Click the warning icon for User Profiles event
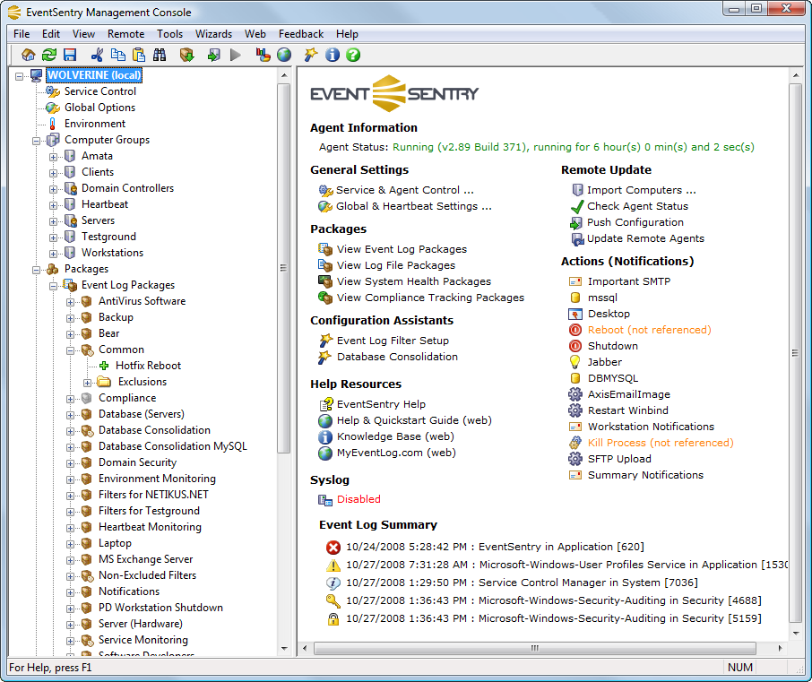This screenshot has height=682, width=812. [x=333, y=565]
